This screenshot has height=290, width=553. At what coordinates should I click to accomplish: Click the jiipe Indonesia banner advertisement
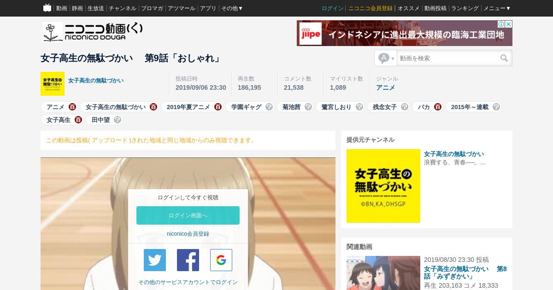pyautogui.click(x=405, y=33)
